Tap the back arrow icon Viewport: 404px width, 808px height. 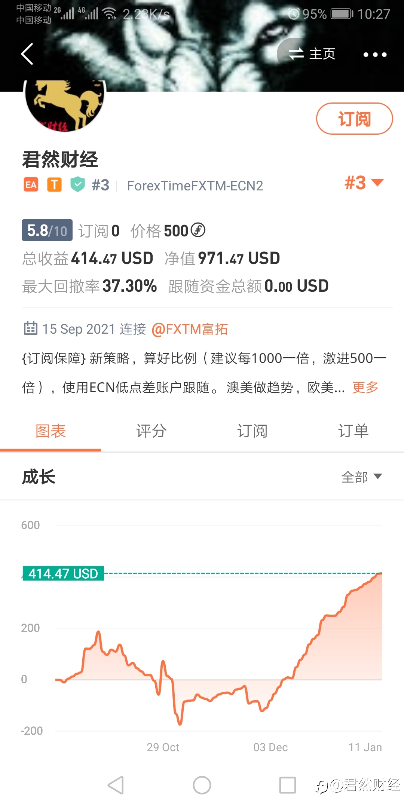point(27,54)
